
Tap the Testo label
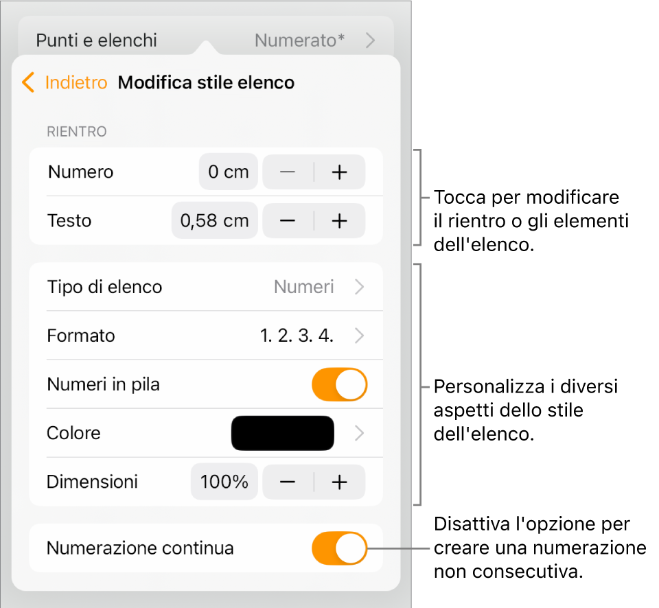click(x=69, y=220)
